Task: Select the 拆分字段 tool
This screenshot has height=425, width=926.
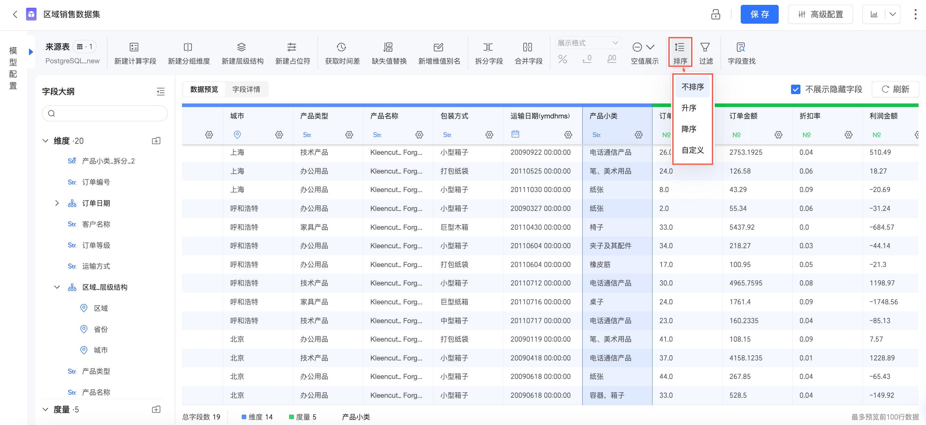Action: (488, 47)
